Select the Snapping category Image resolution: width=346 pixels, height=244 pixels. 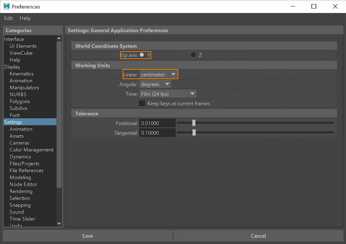[30, 205]
